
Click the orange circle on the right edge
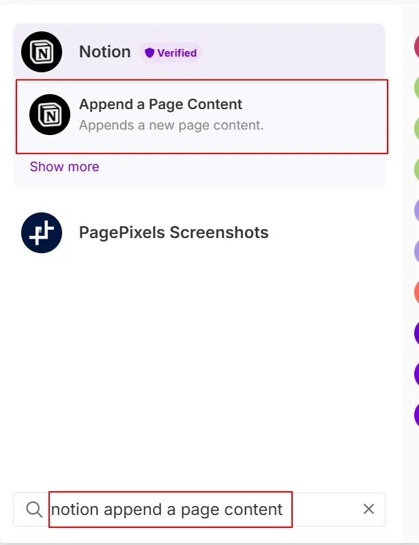(416, 292)
